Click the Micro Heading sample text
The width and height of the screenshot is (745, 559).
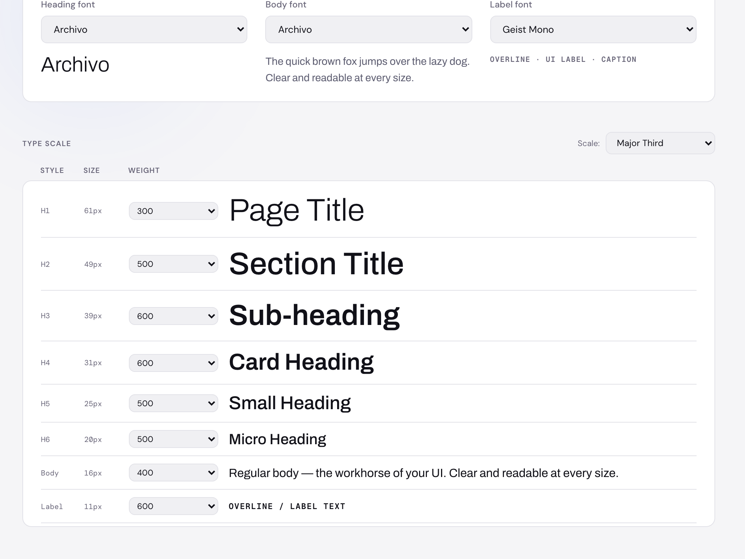278,439
